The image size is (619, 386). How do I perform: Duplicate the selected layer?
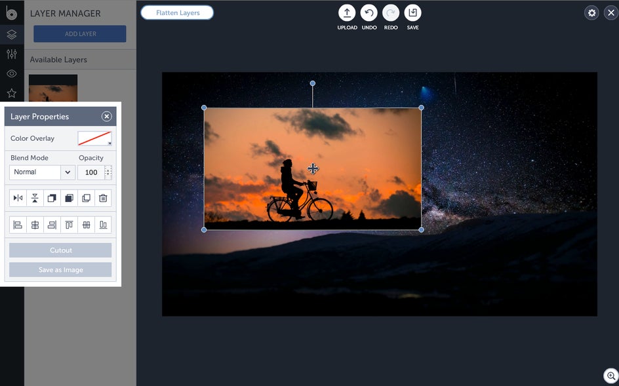tap(86, 198)
